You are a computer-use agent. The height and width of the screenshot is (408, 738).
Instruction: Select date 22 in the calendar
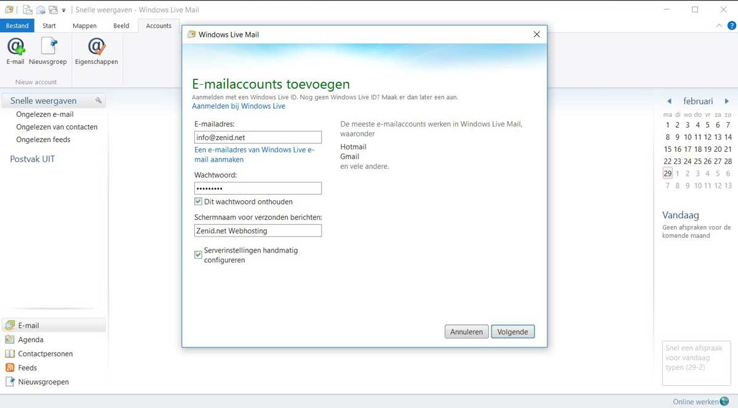tap(667, 162)
